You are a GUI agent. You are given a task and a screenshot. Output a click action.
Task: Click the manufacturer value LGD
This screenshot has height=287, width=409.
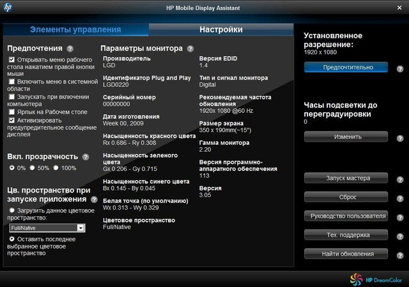tap(109, 65)
